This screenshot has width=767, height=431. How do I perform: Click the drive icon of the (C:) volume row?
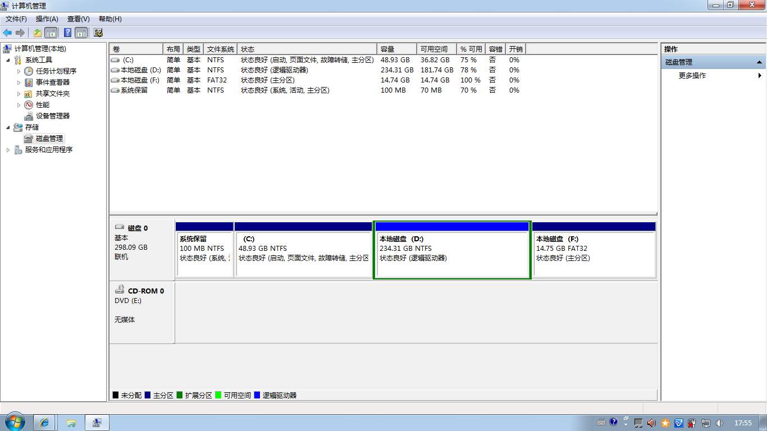115,60
